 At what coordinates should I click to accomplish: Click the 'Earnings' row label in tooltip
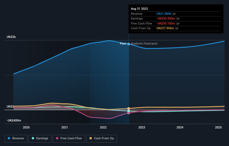[137, 18]
